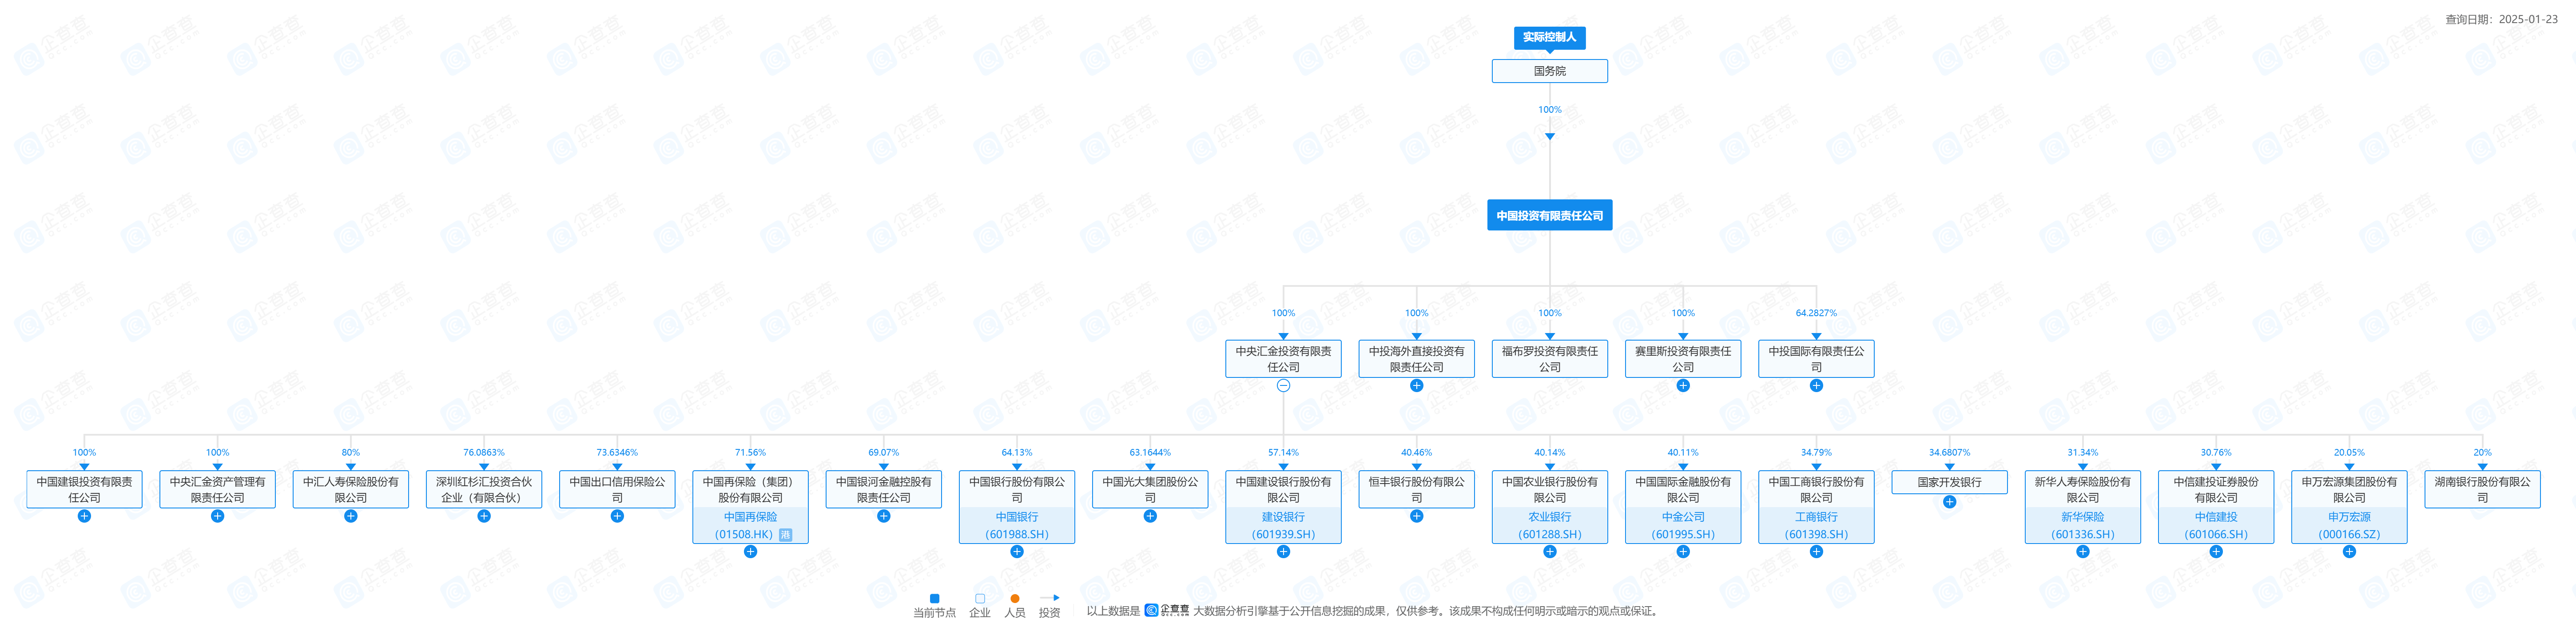
Task: Expand plus under 中国银行 (601988.SH)
Action: coord(1017,551)
